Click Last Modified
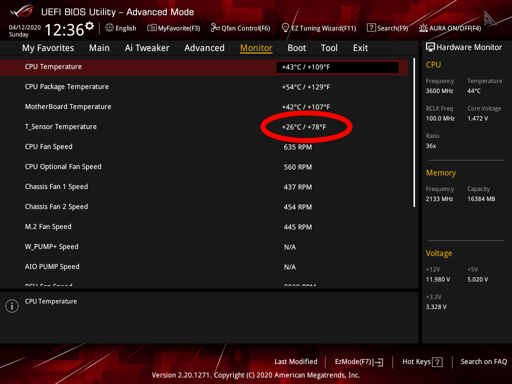The image size is (512, 384). [x=296, y=362]
